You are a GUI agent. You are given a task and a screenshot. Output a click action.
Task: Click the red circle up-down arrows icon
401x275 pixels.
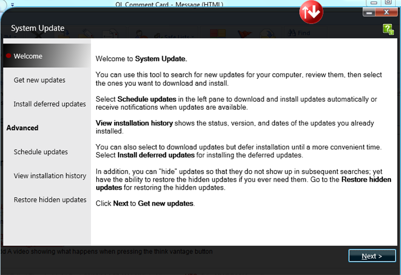pyautogui.click(x=311, y=13)
